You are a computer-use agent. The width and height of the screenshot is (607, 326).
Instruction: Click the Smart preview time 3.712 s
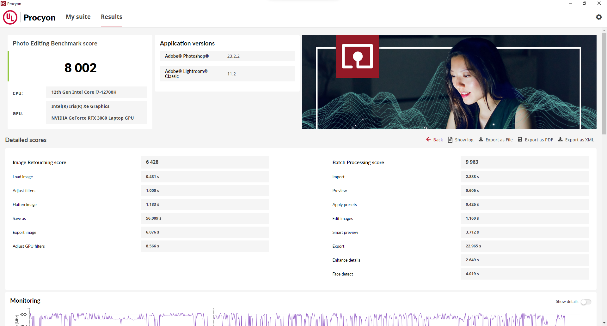tap(472, 232)
